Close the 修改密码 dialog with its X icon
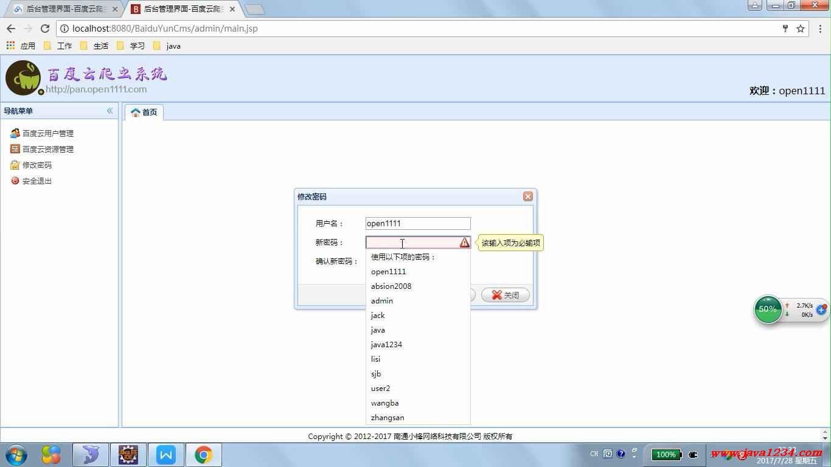 point(528,196)
